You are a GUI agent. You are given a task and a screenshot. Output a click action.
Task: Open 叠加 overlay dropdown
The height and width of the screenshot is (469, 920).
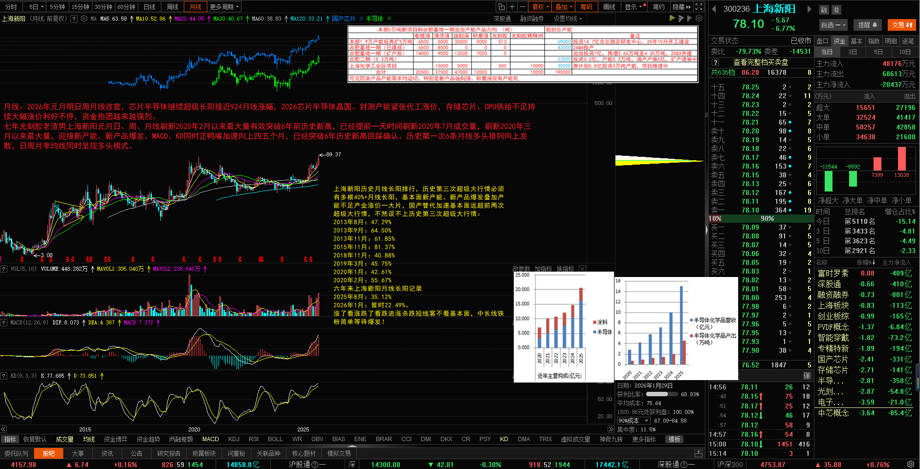564,7
